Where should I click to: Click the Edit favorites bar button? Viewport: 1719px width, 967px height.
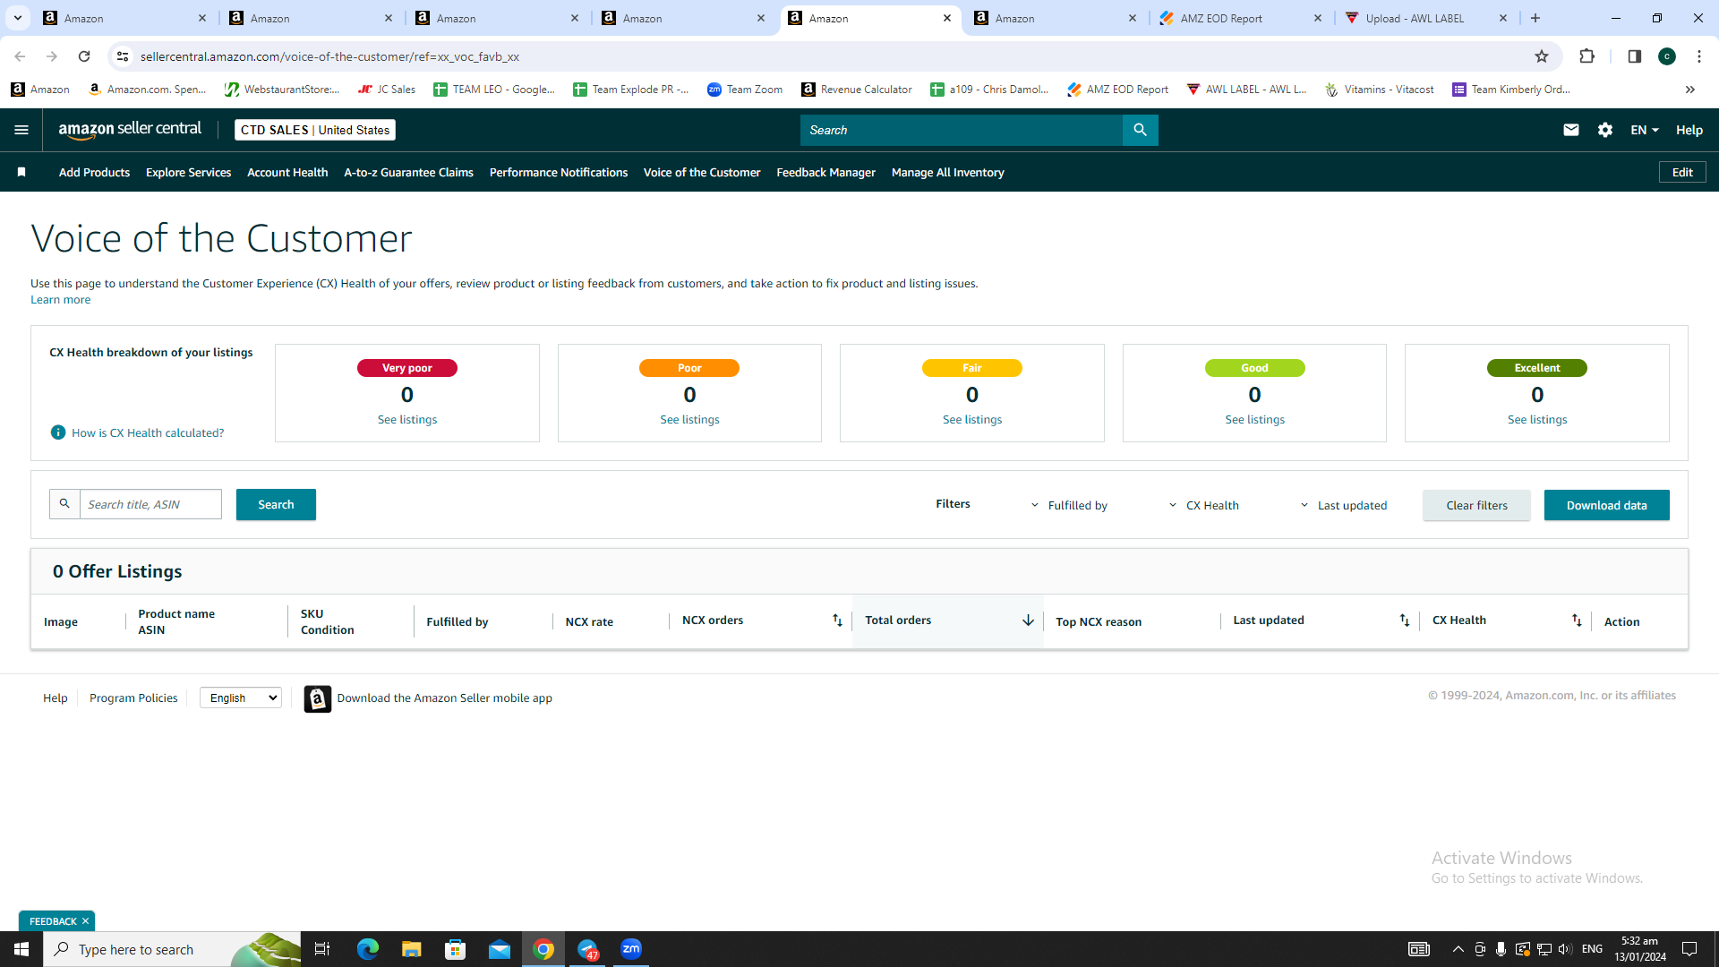pos(1682,172)
